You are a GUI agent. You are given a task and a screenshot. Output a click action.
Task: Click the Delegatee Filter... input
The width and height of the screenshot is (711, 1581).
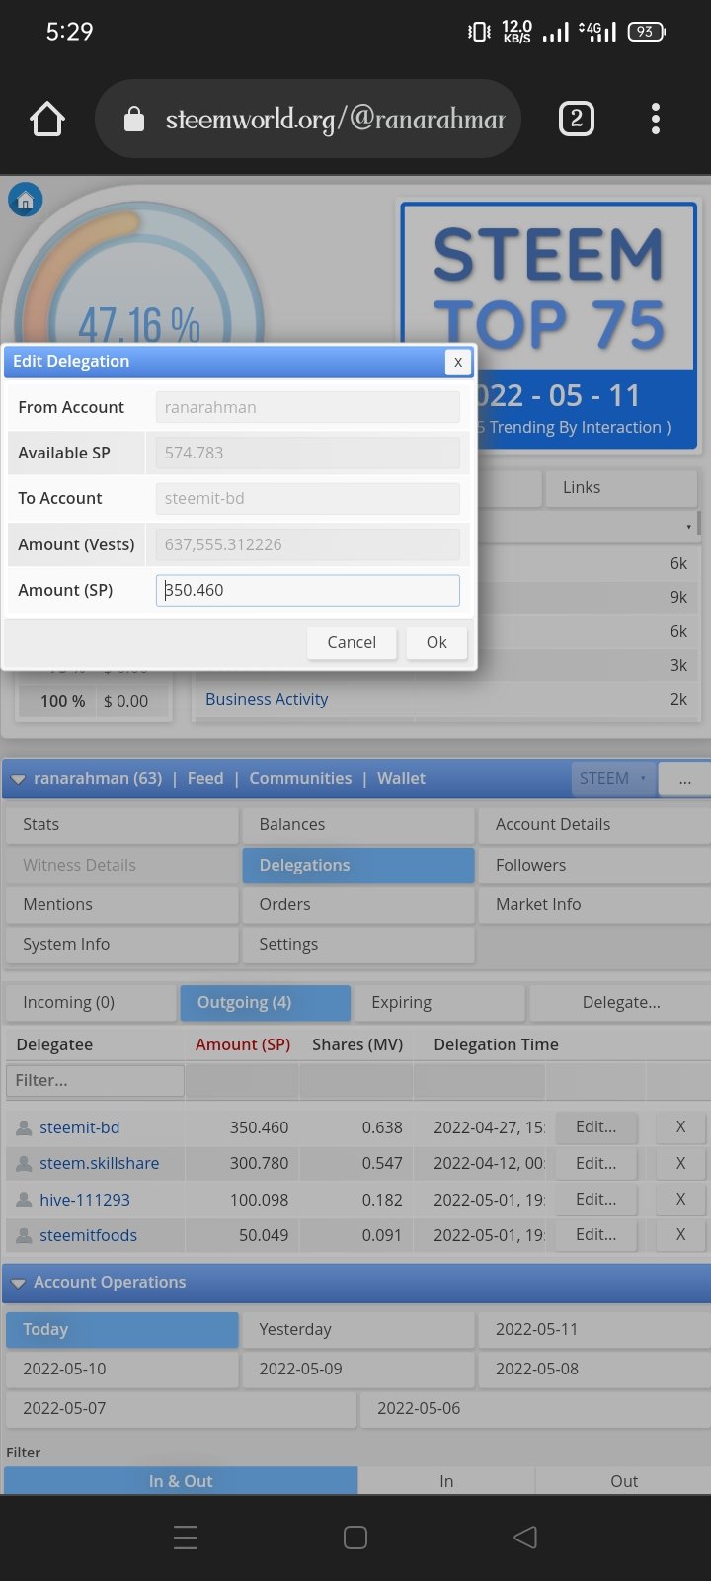95,1081
